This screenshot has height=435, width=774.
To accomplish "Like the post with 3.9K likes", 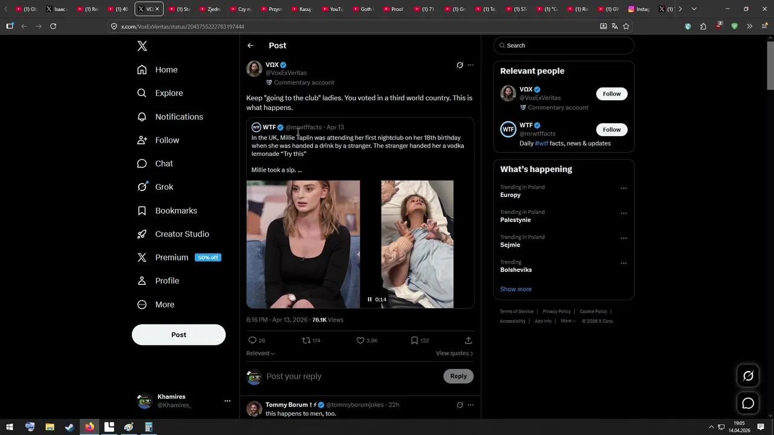I will pos(360,340).
